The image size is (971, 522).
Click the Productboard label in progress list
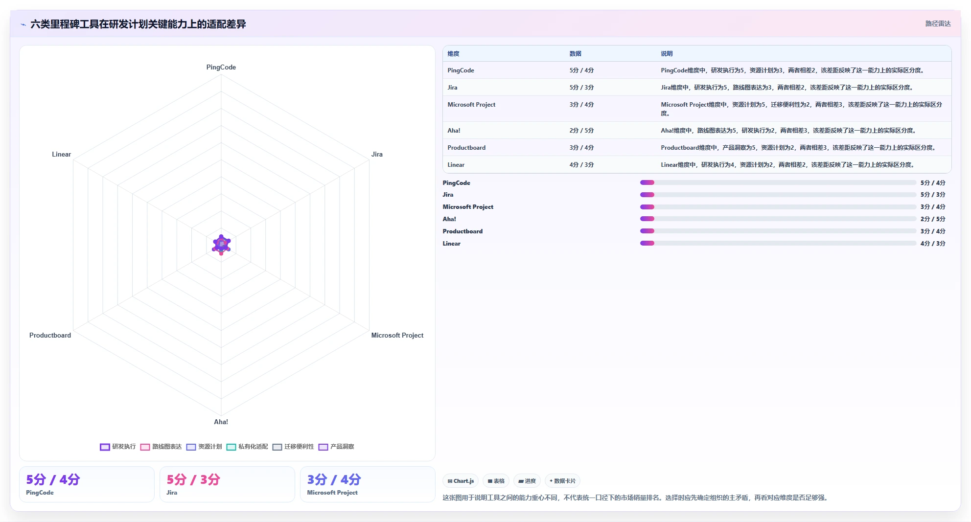point(462,231)
